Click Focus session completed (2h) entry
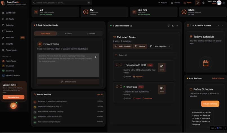 [x=49, y=122]
